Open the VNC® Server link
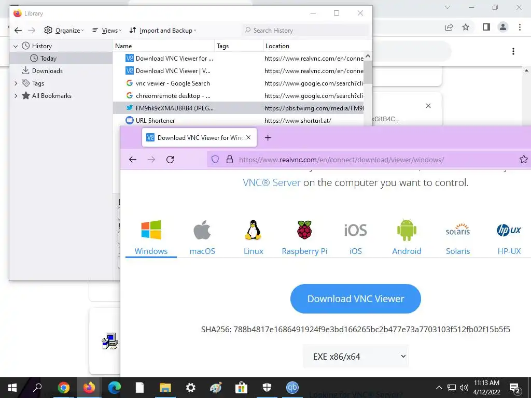The width and height of the screenshot is (531, 398). 272,183
